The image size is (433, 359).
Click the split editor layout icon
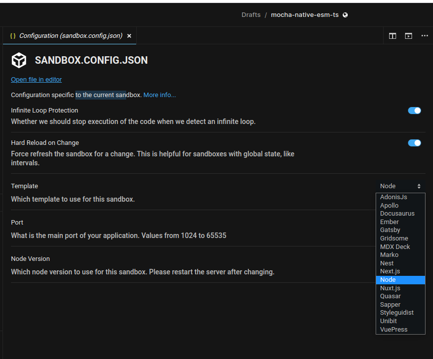point(393,36)
